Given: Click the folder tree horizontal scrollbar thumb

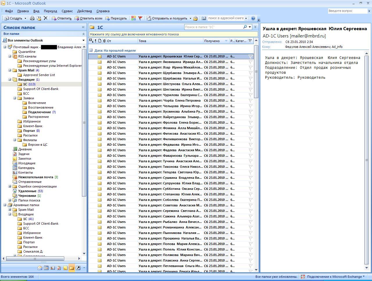Looking at the screenshot, I should point(35,258).
